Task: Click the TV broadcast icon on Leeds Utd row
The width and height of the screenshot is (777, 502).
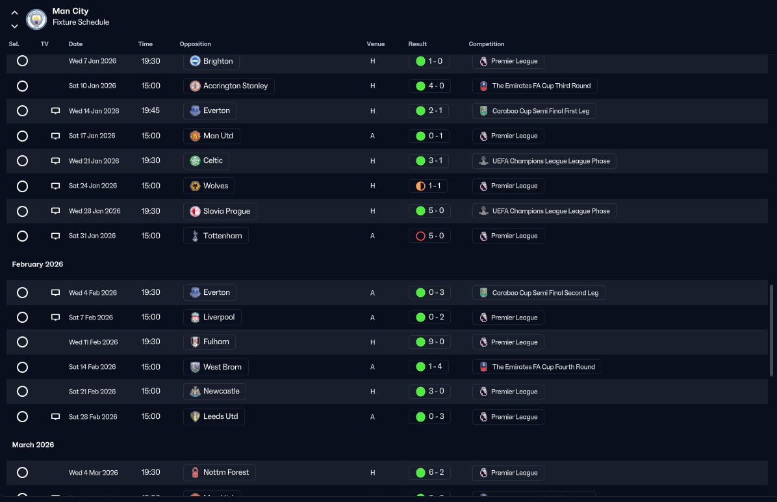Action: (x=55, y=417)
